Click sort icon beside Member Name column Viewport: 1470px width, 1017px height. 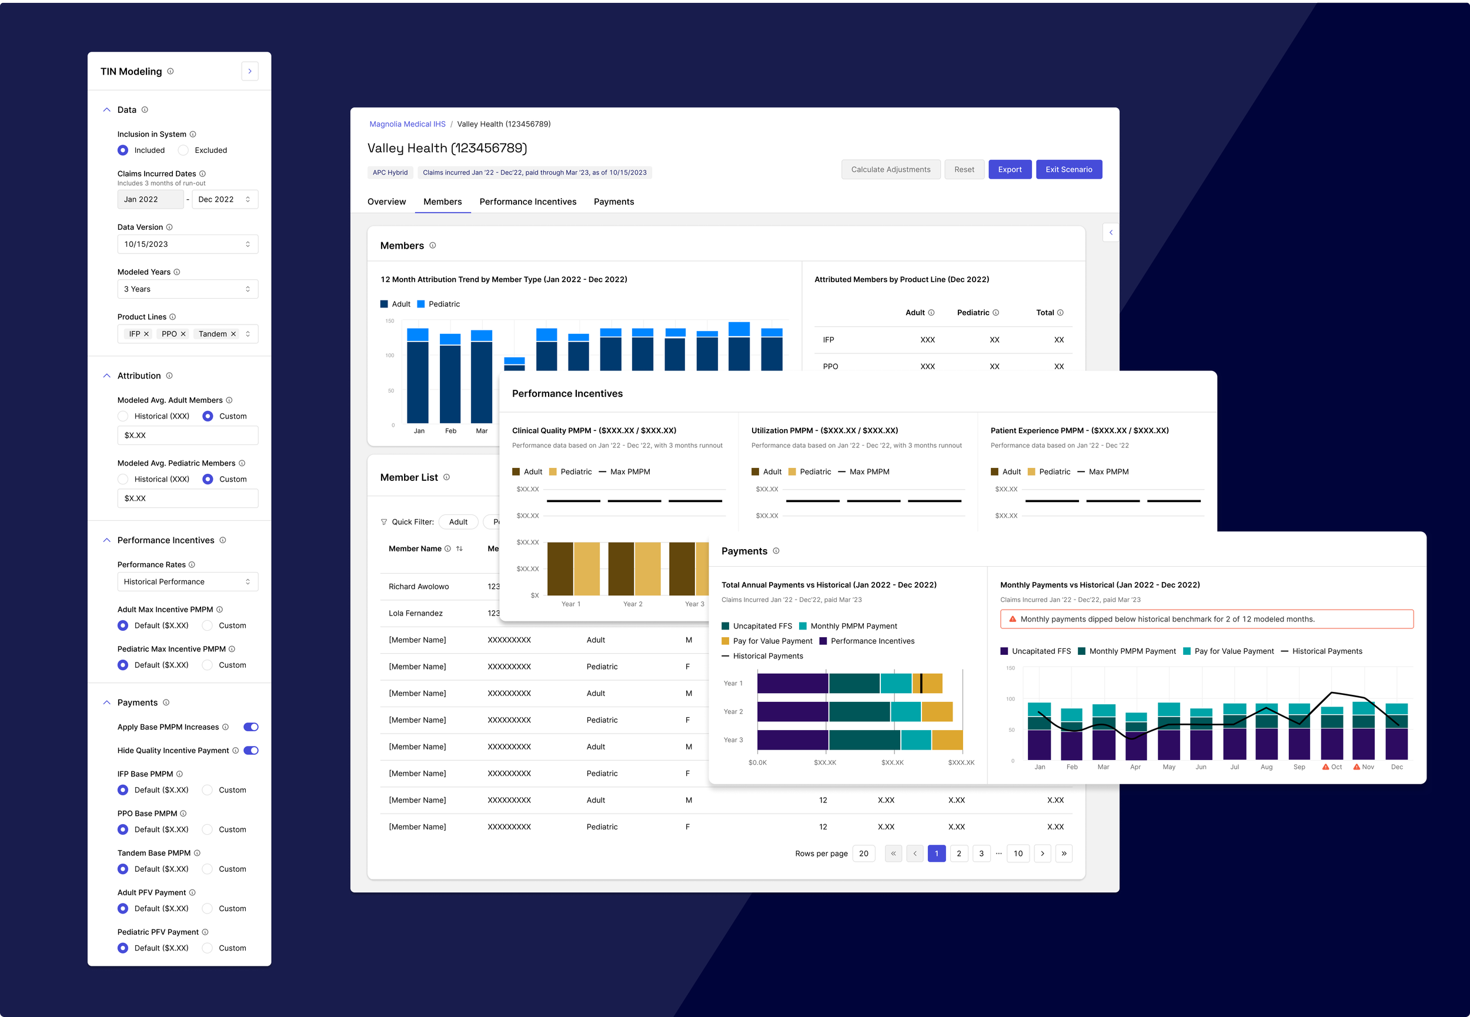tap(459, 548)
